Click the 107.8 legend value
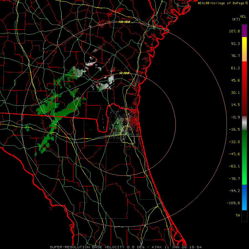The image size is (249, 249). click(x=234, y=31)
